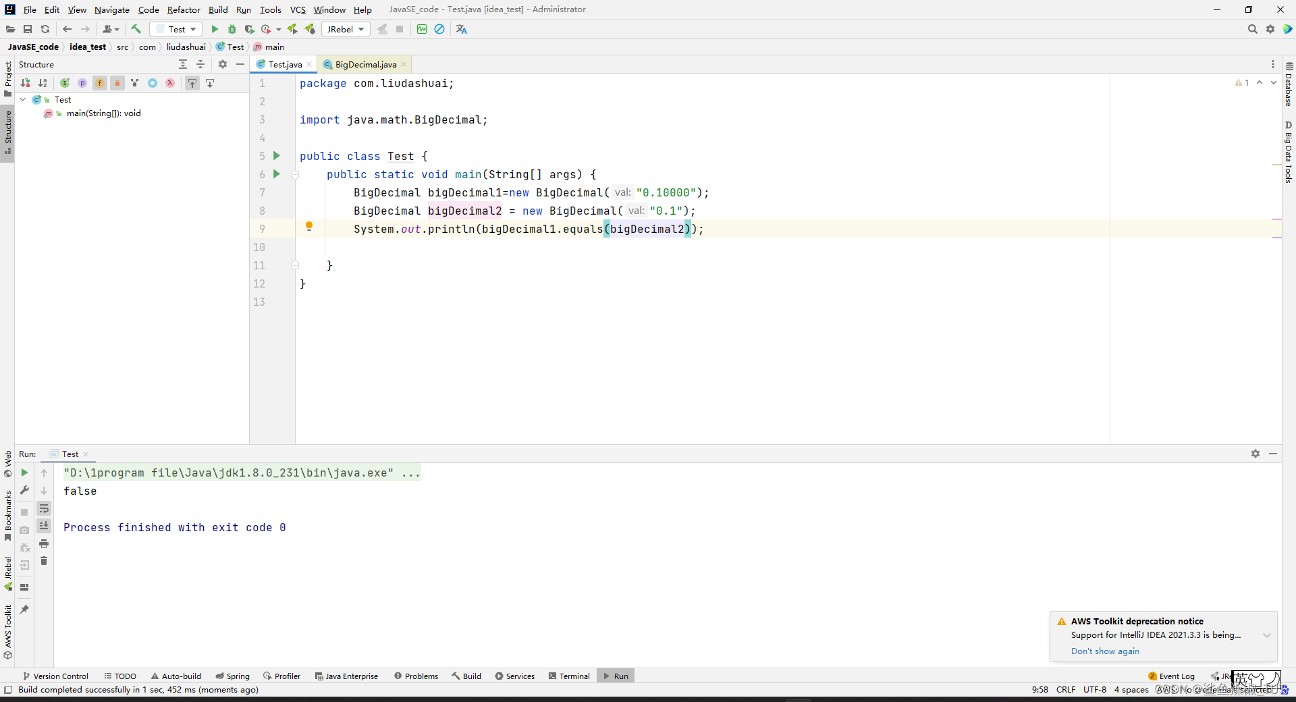Image resolution: width=1296 pixels, height=702 pixels.
Task: Switch to BigDecimal.java editor tab
Action: [365, 64]
